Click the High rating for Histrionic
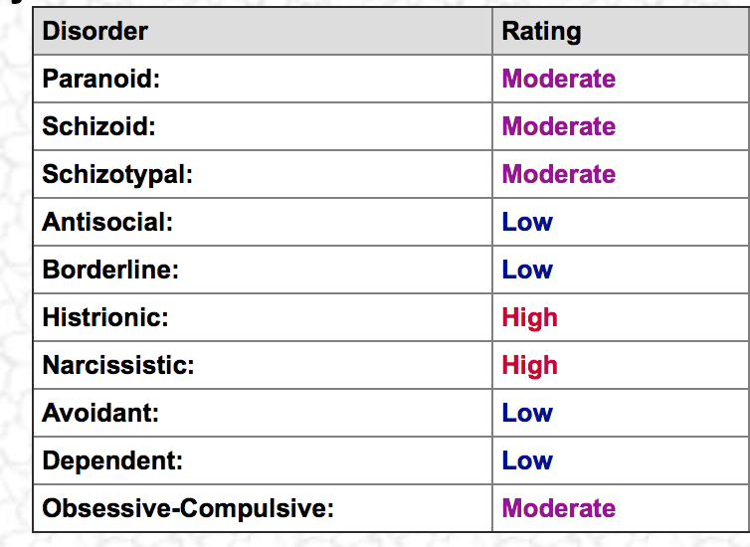Image resolution: width=750 pixels, height=547 pixels. coord(529,318)
